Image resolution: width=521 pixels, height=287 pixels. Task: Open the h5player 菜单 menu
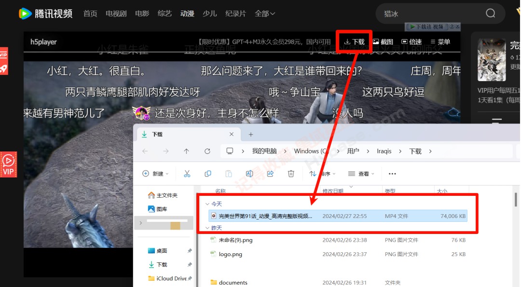coord(440,41)
